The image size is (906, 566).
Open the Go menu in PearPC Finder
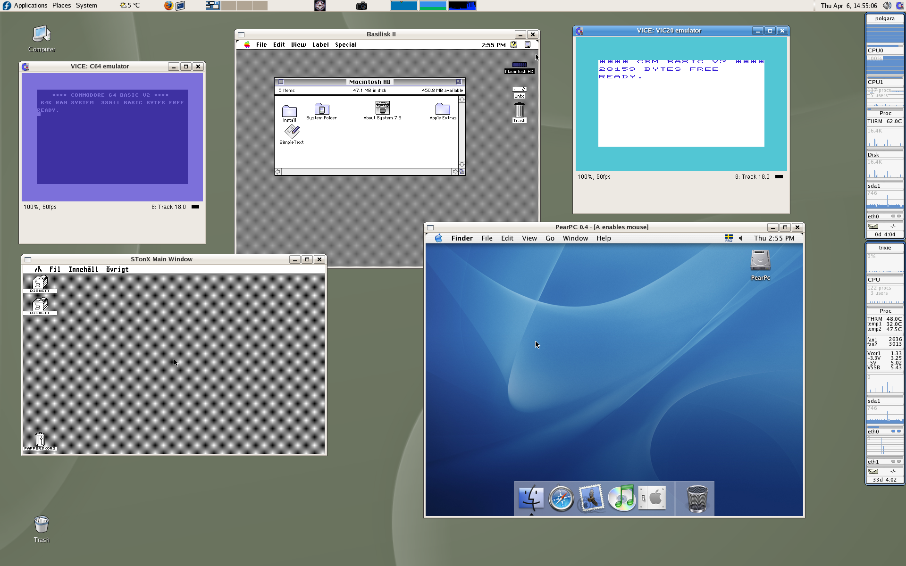pos(550,238)
